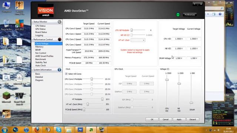Screen dimensions: 237x133
Task: Click the DRAM voltage slider handle
Action: click(x=191, y=103)
